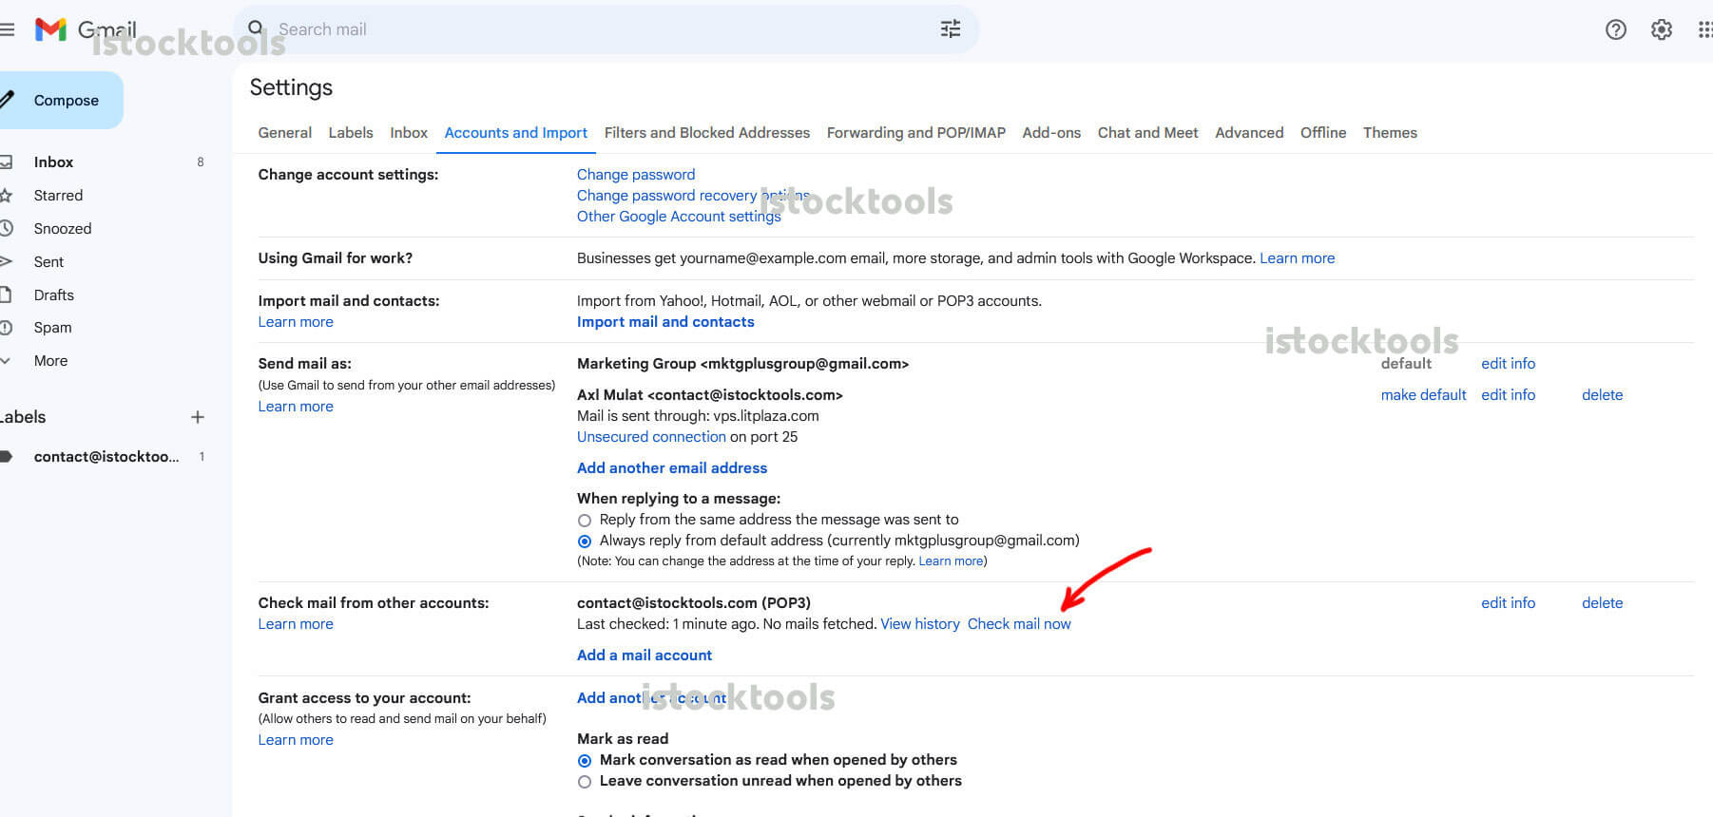Create new label with plus icon

pos(198,417)
